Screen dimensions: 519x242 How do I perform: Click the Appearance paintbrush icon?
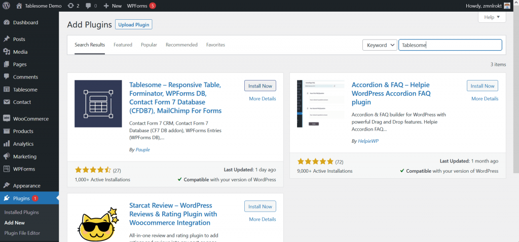coord(6,185)
